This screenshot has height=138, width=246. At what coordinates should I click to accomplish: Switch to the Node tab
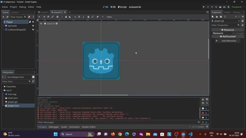[x=227, y=12]
